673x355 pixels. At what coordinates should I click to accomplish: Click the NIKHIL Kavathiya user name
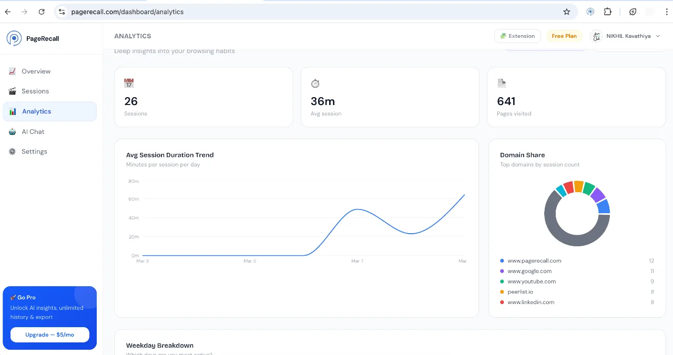coord(628,36)
